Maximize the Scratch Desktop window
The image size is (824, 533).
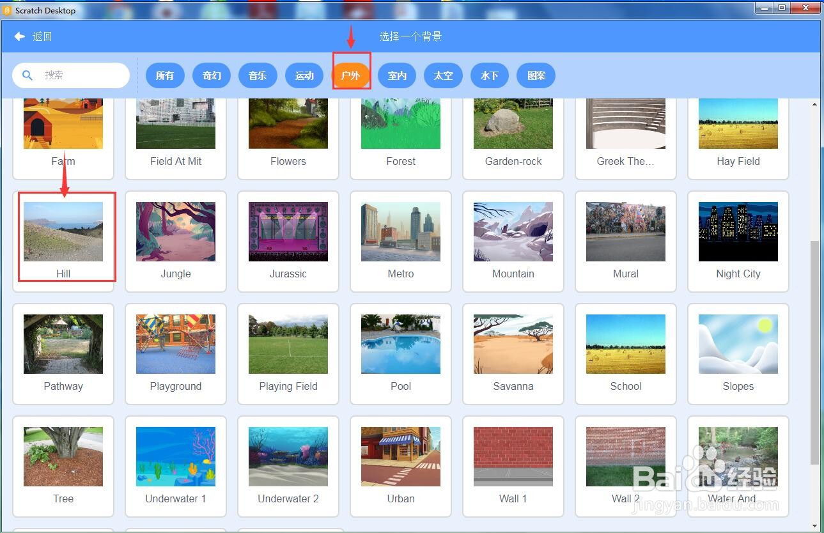pyautogui.click(x=782, y=8)
